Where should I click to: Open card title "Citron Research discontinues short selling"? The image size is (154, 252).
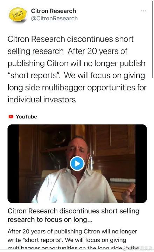click(73, 211)
